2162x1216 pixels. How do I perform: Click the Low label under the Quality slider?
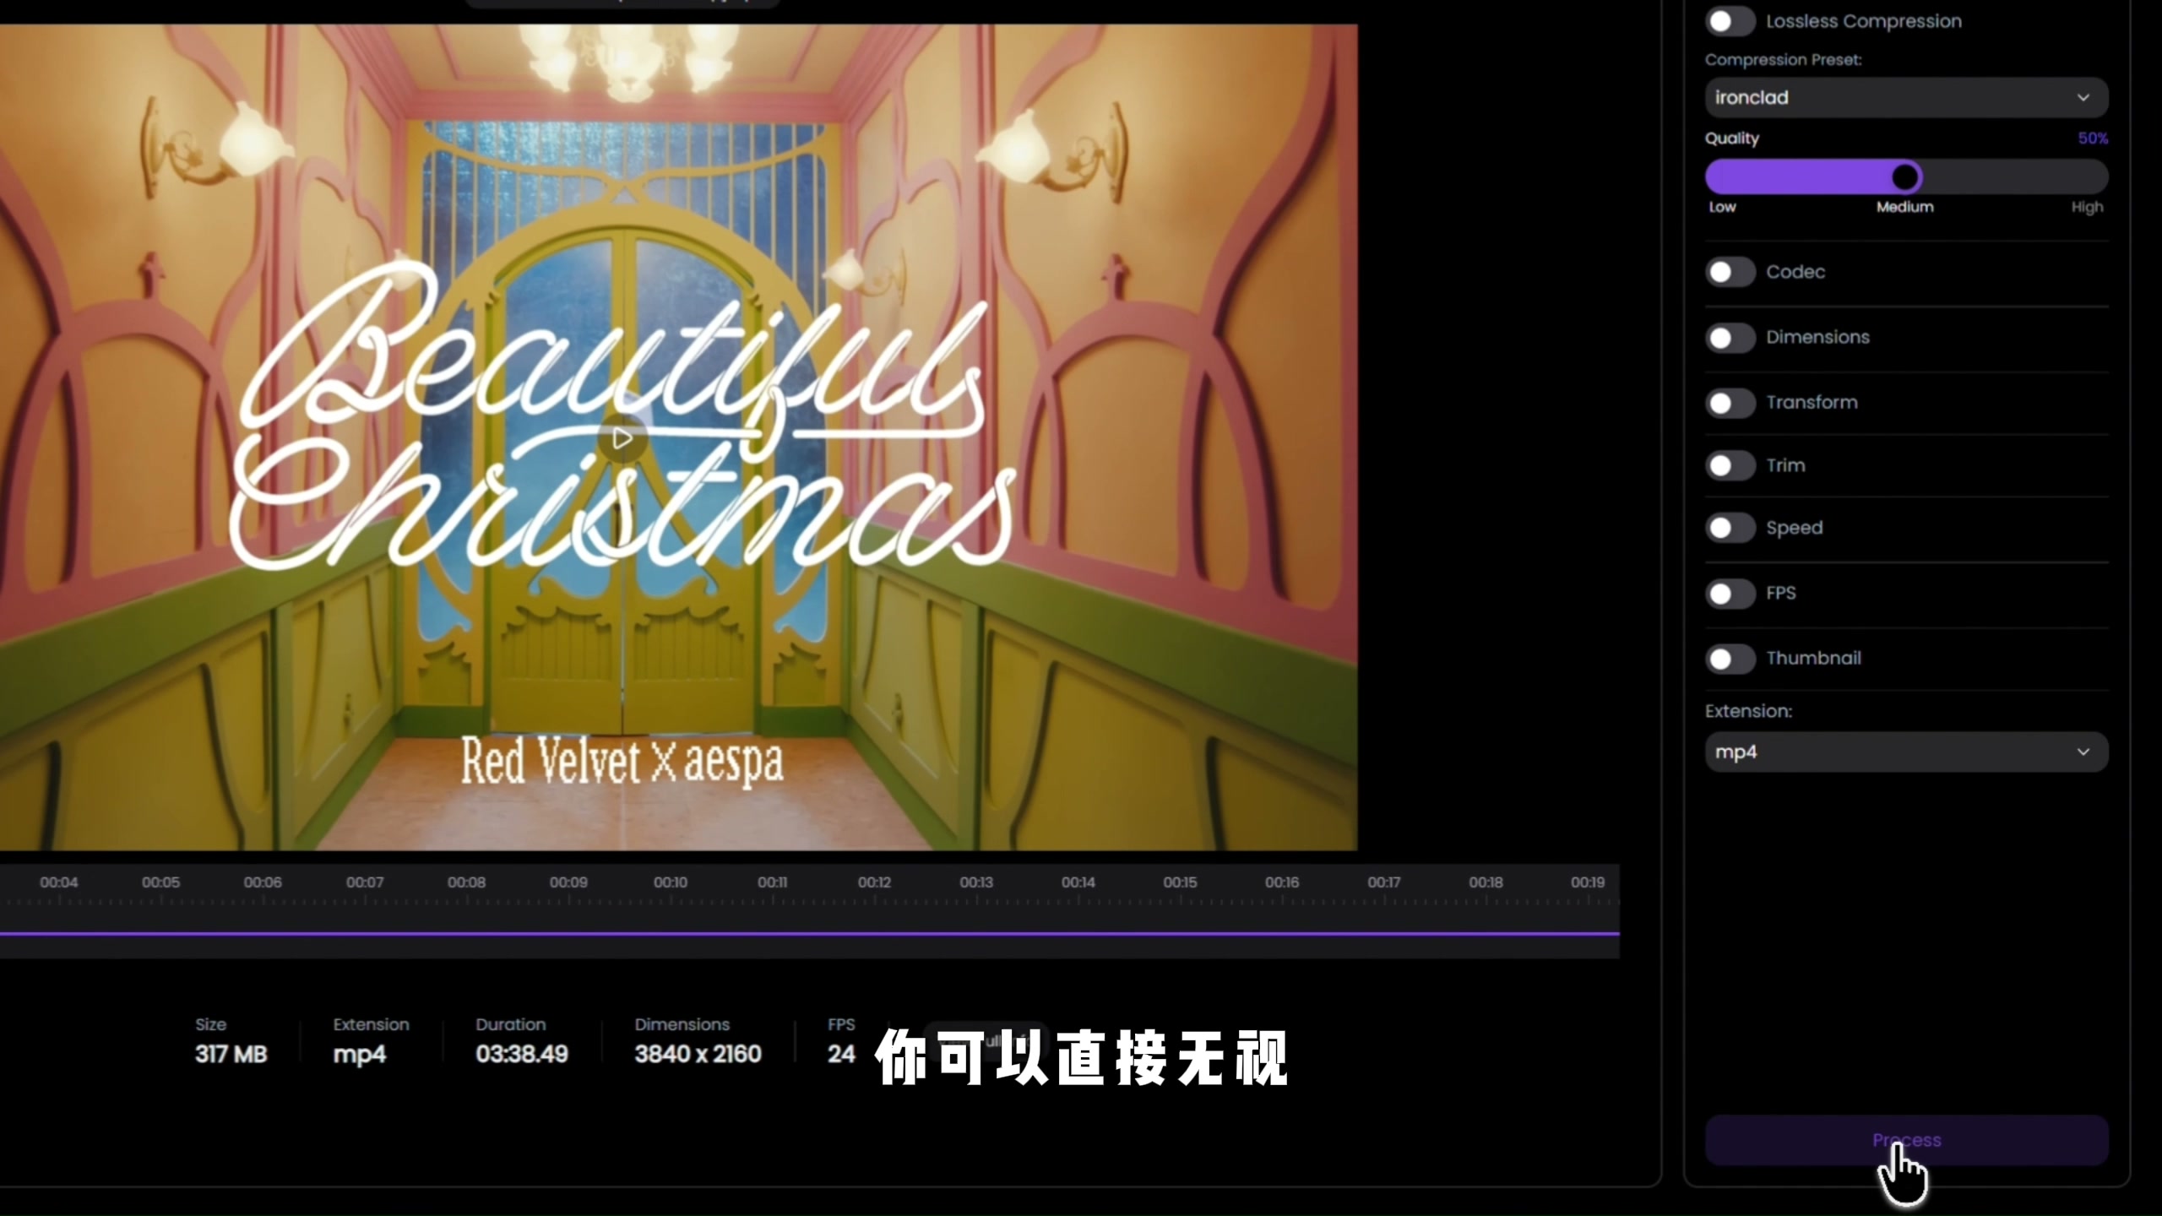[1722, 207]
